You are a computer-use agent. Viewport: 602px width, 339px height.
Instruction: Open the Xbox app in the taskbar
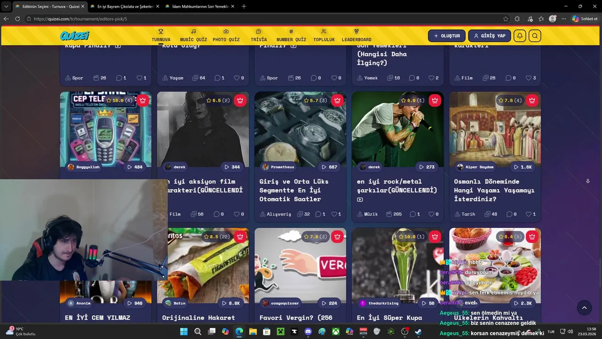click(x=336, y=331)
